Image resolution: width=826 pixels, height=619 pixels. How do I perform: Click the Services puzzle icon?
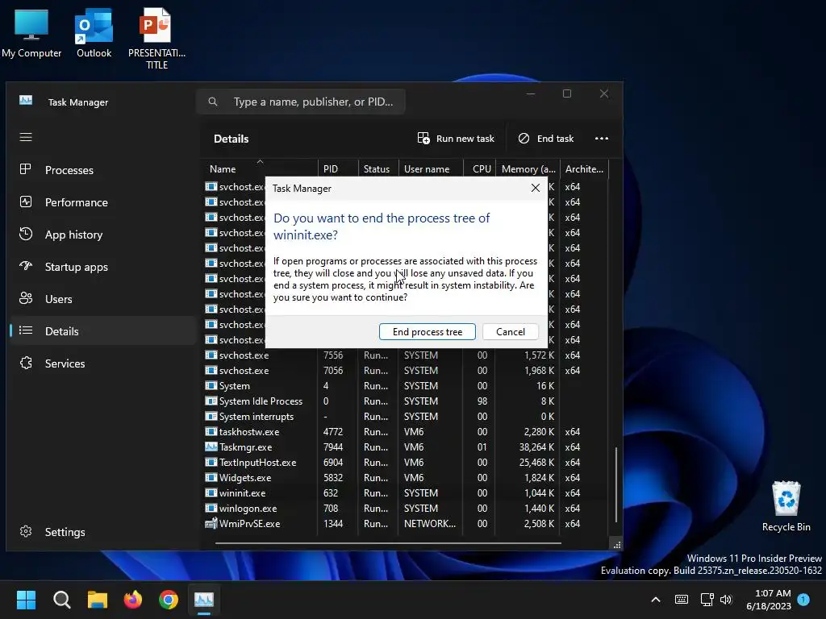[25, 363]
